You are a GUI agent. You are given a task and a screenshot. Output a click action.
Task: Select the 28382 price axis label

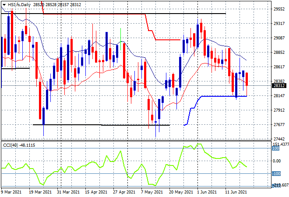click(279, 81)
